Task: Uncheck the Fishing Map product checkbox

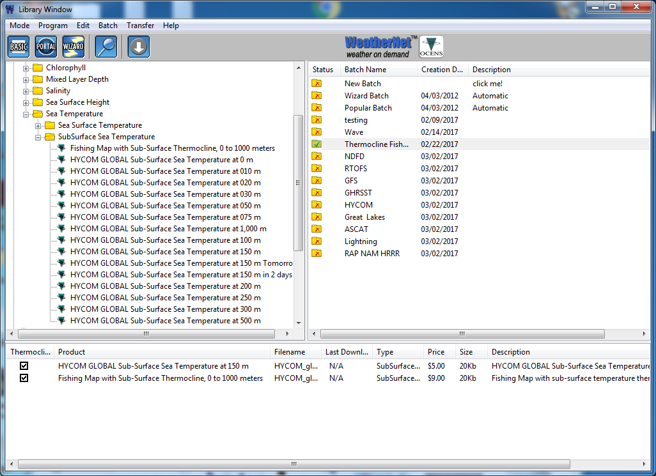Action: 24,378
